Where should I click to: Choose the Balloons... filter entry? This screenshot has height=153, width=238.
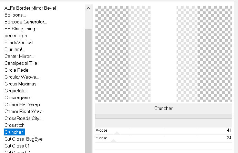click(x=15, y=15)
